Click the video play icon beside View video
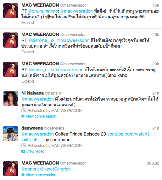 click(x=23, y=151)
